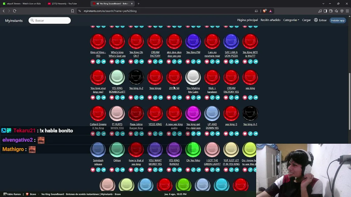Open 'Papa Johns Burger King' sound link
Screen dimensions: 351x197
point(136,126)
